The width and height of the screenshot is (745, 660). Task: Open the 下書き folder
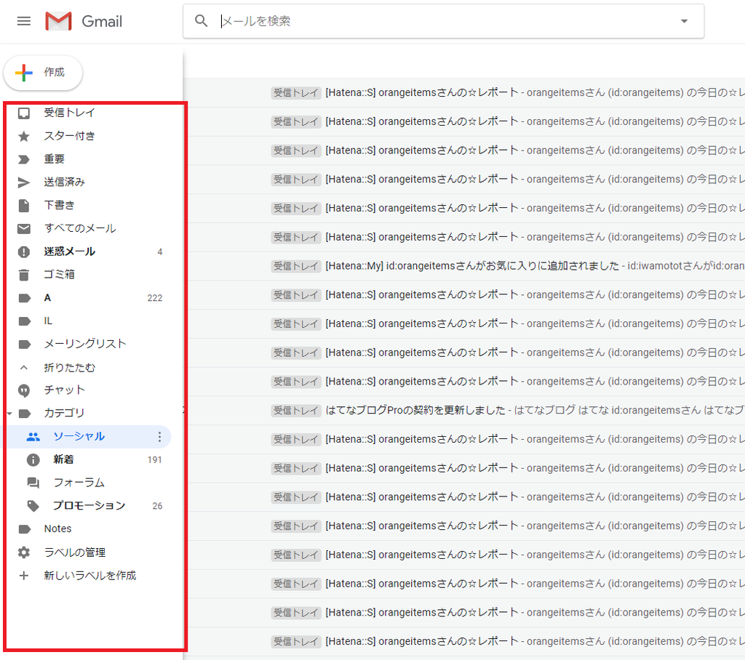pos(60,205)
